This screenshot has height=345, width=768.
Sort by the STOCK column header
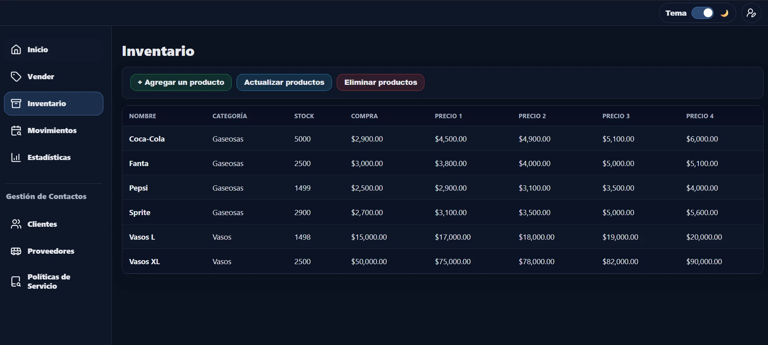[304, 116]
